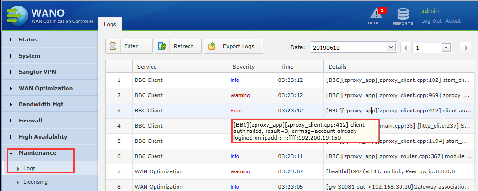This screenshot has width=478, height=191.
Task: Go to the previous log page
Action: 406,48
